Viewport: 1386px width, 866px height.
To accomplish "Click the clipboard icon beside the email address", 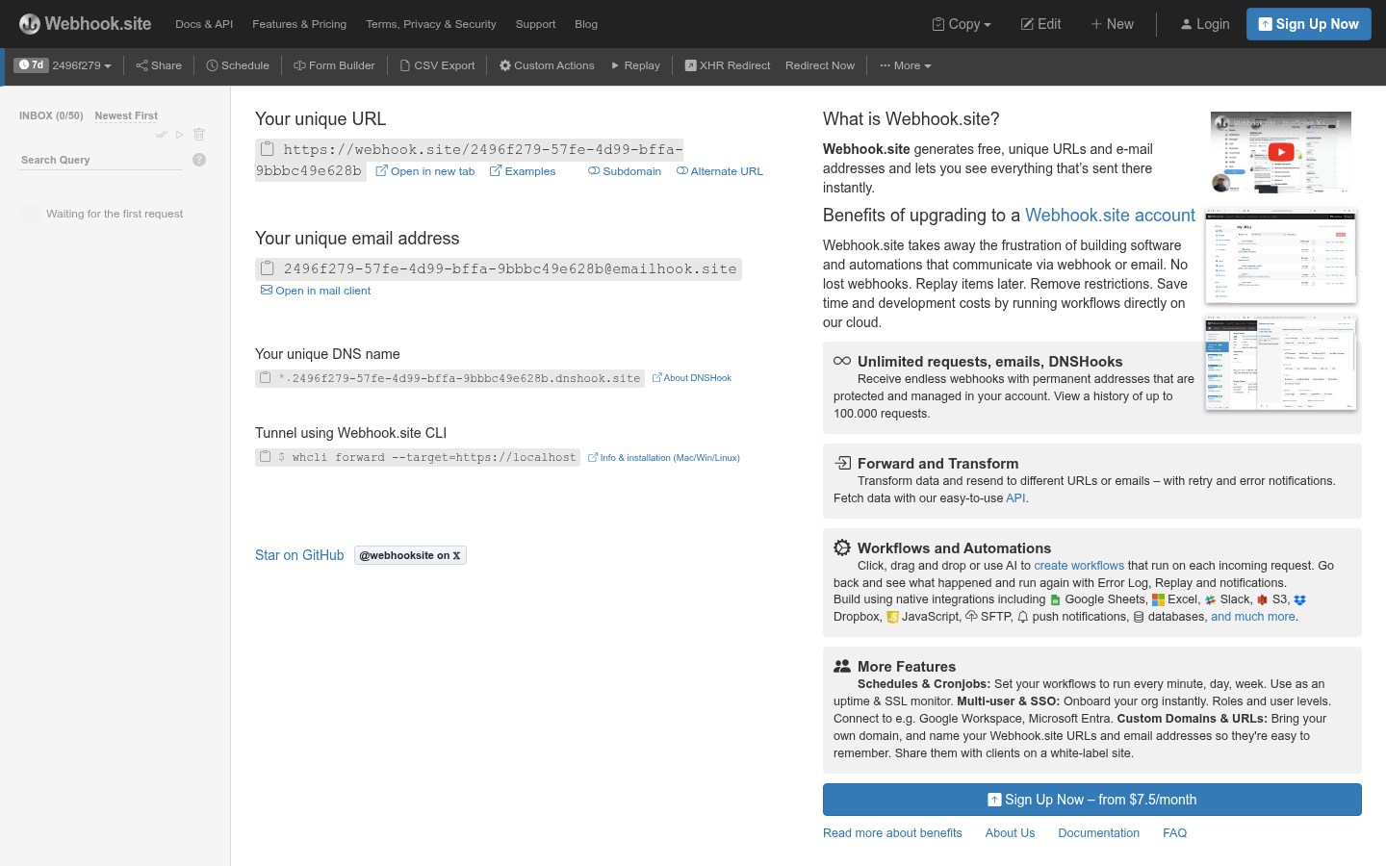I will (x=268, y=268).
